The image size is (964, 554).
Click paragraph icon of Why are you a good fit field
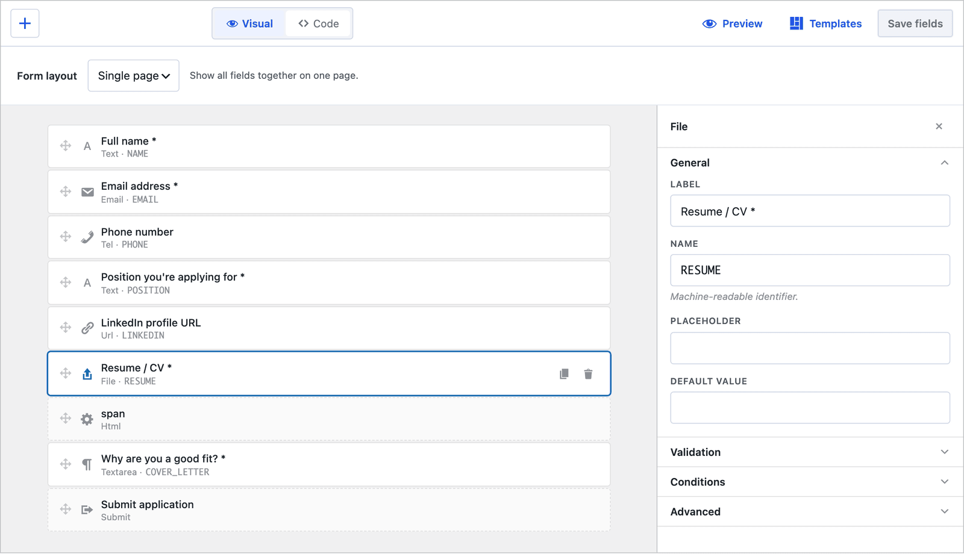click(x=87, y=465)
